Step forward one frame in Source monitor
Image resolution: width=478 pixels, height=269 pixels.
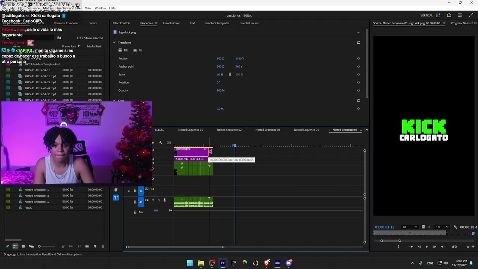coord(434,247)
